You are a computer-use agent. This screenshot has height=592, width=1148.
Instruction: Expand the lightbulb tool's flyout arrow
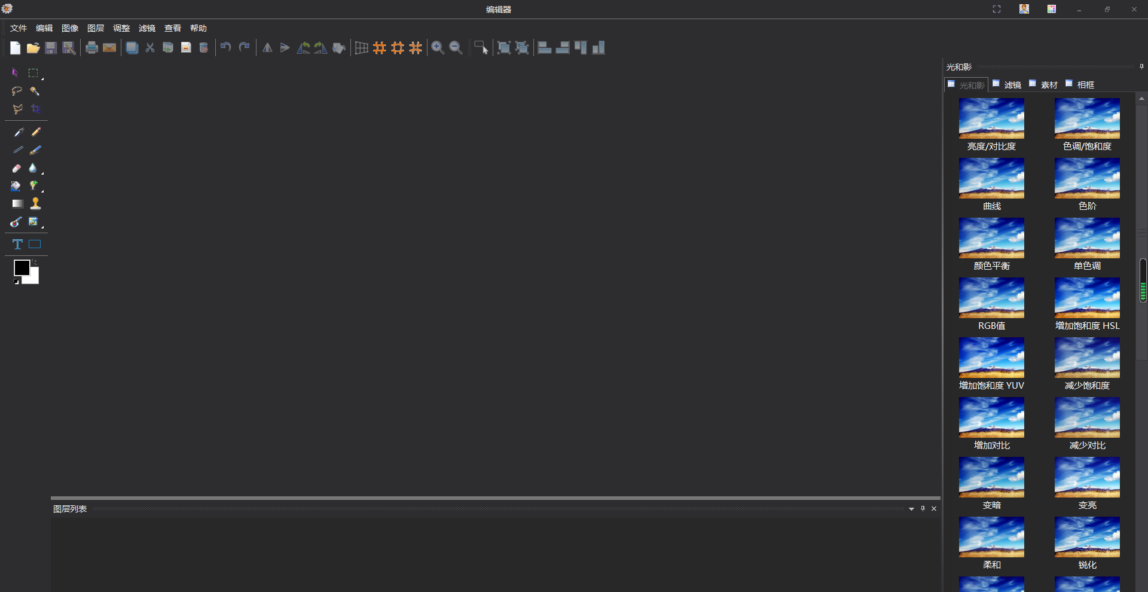pyautogui.click(x=42, y=191)
